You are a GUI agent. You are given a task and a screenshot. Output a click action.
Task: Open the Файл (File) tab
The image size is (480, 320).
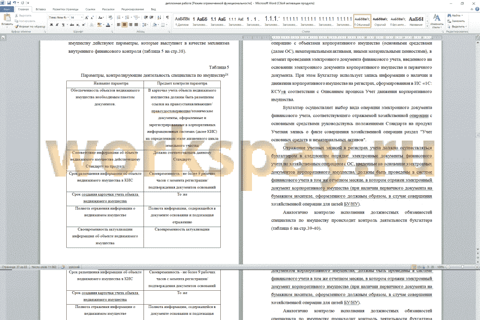coord(7,9)
